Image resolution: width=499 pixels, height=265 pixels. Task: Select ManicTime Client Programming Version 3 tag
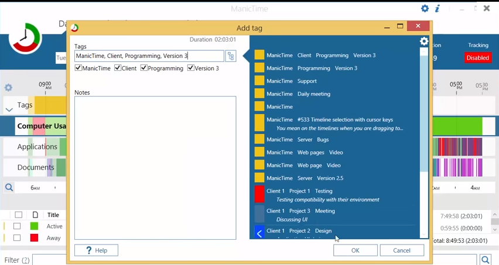click(321, 56)
